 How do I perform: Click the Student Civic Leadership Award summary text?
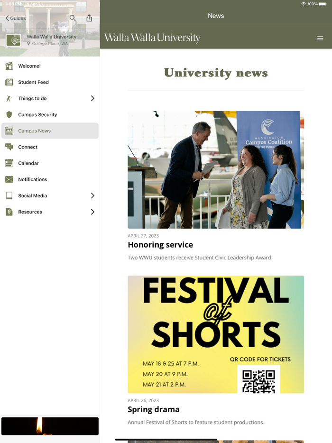[199, 258]
